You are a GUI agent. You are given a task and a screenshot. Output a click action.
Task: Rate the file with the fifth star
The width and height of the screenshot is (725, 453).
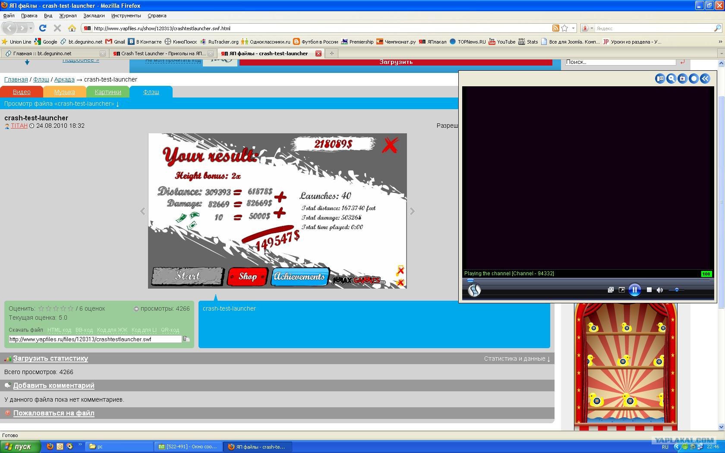[x=70, y=308]
